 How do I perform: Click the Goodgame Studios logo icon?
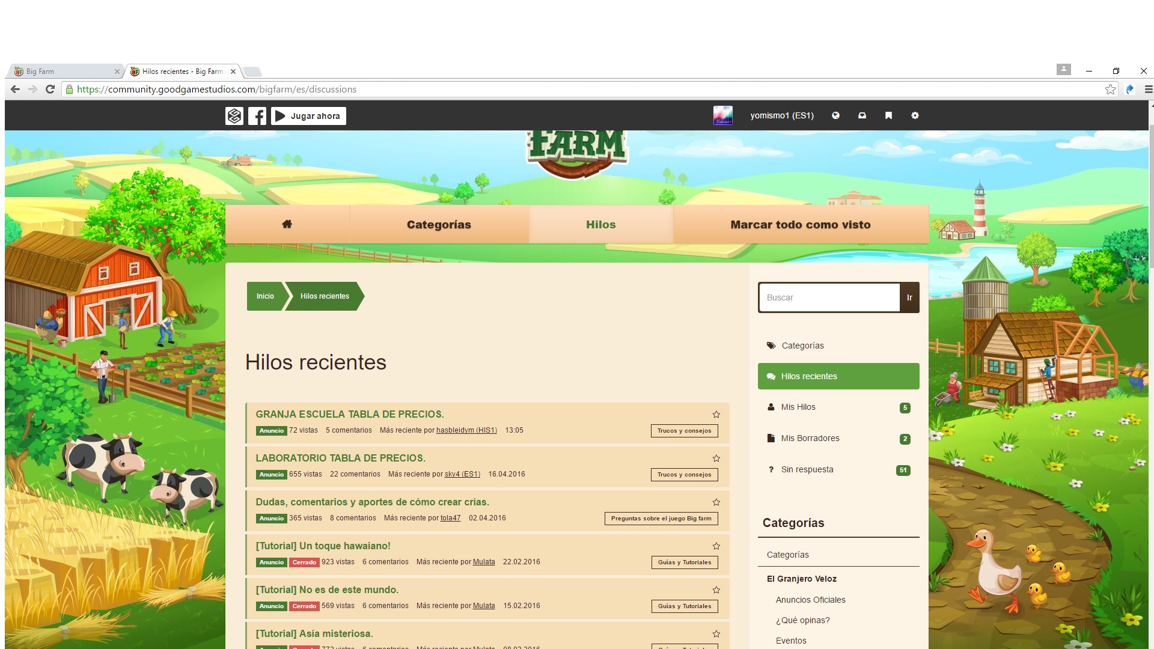click(234, 116)
